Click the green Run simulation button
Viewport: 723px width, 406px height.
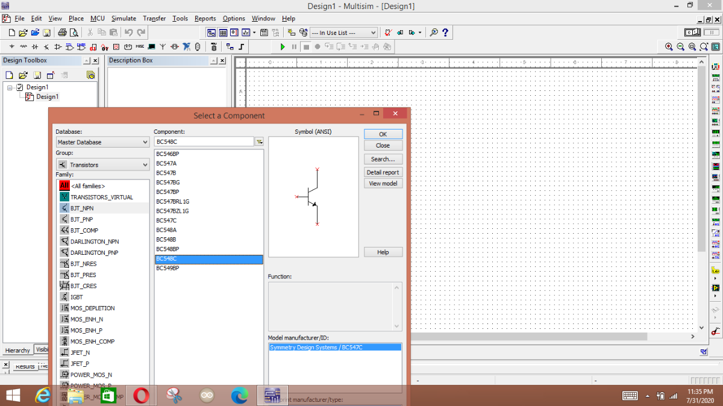[283, 46]
